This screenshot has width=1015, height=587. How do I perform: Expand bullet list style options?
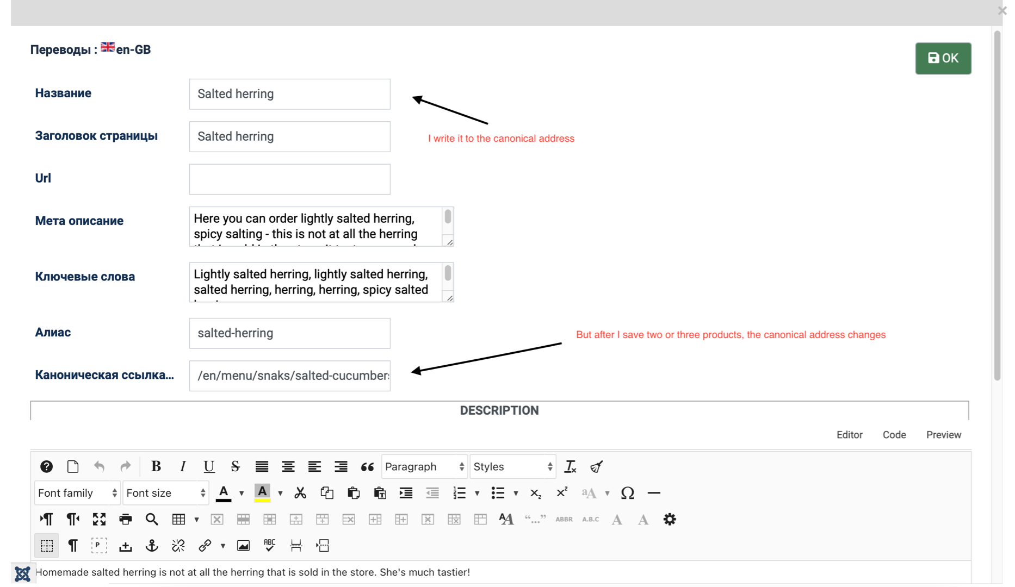pyautogui.click(x=516, y=494)
